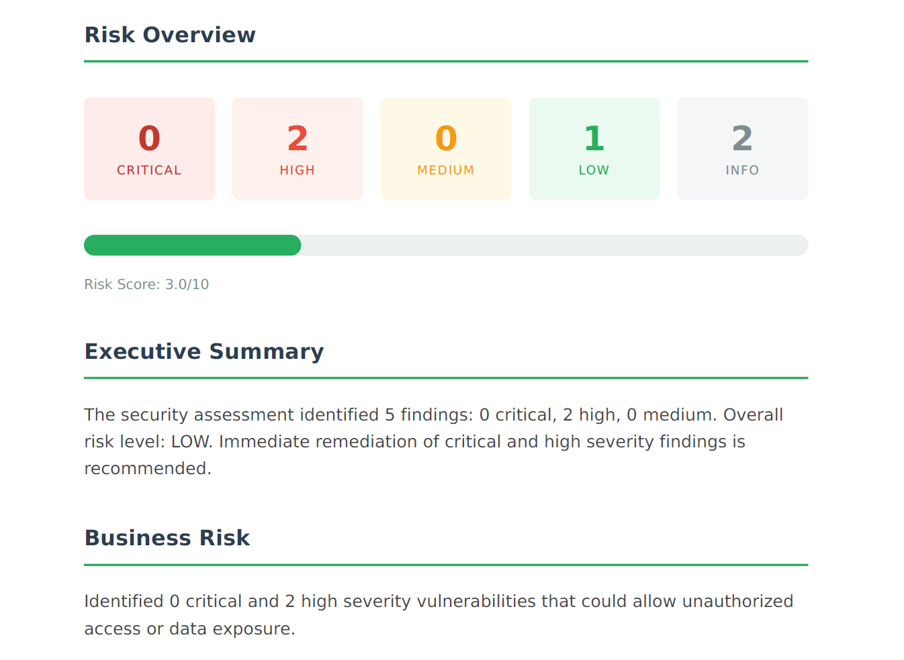The height and width of the screenshot is (660, 904).
Task: Click the Critical severity count card
Action: click(149, 148)
